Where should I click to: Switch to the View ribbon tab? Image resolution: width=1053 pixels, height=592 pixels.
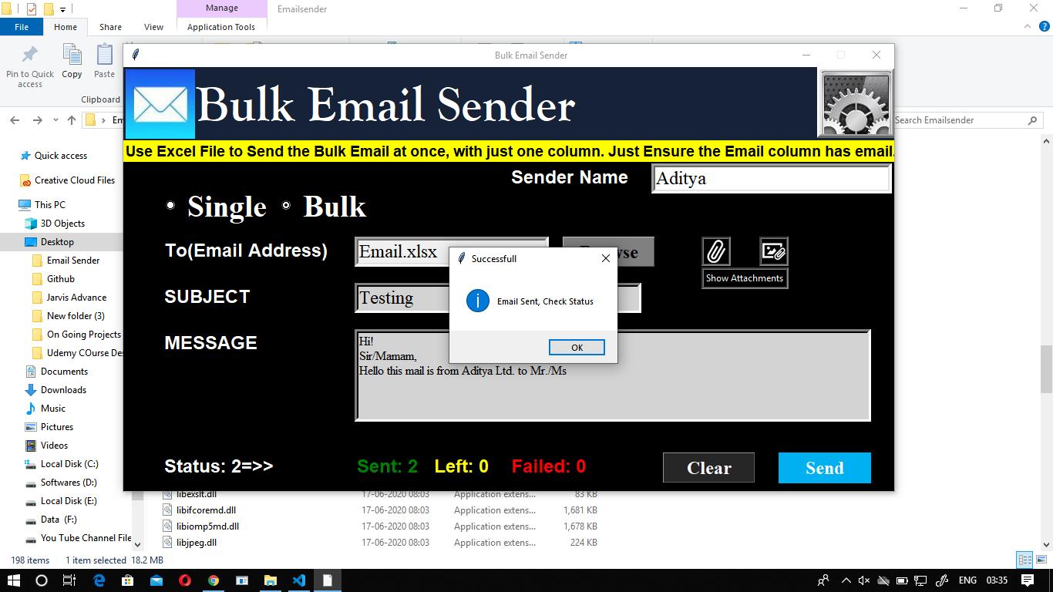(154, 26)
